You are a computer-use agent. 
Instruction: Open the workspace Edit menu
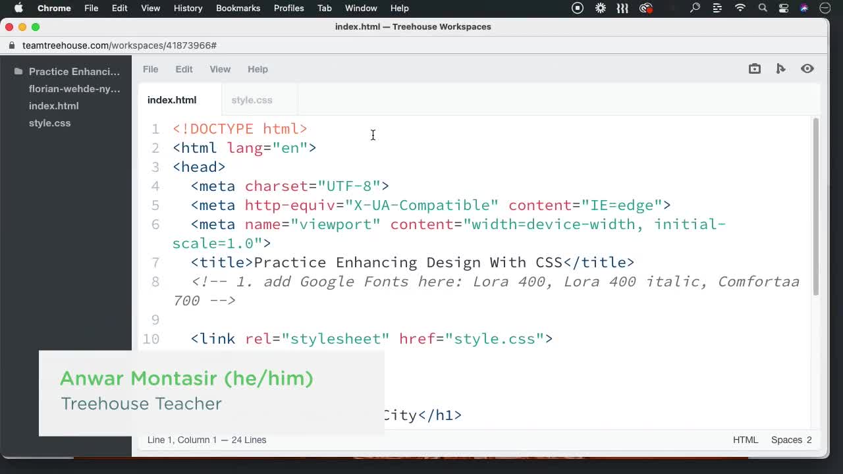coord(184,69)
